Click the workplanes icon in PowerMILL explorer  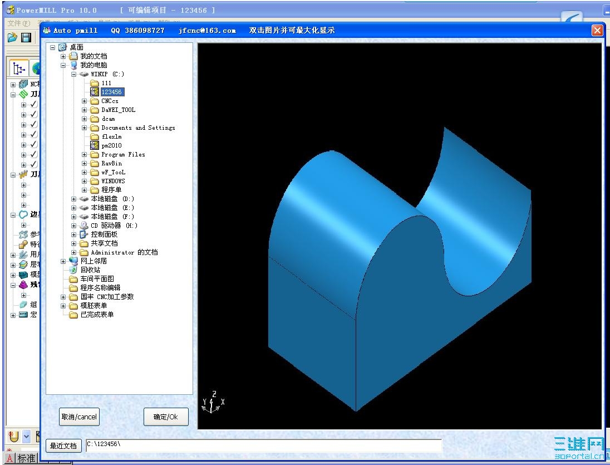point(23,254)
